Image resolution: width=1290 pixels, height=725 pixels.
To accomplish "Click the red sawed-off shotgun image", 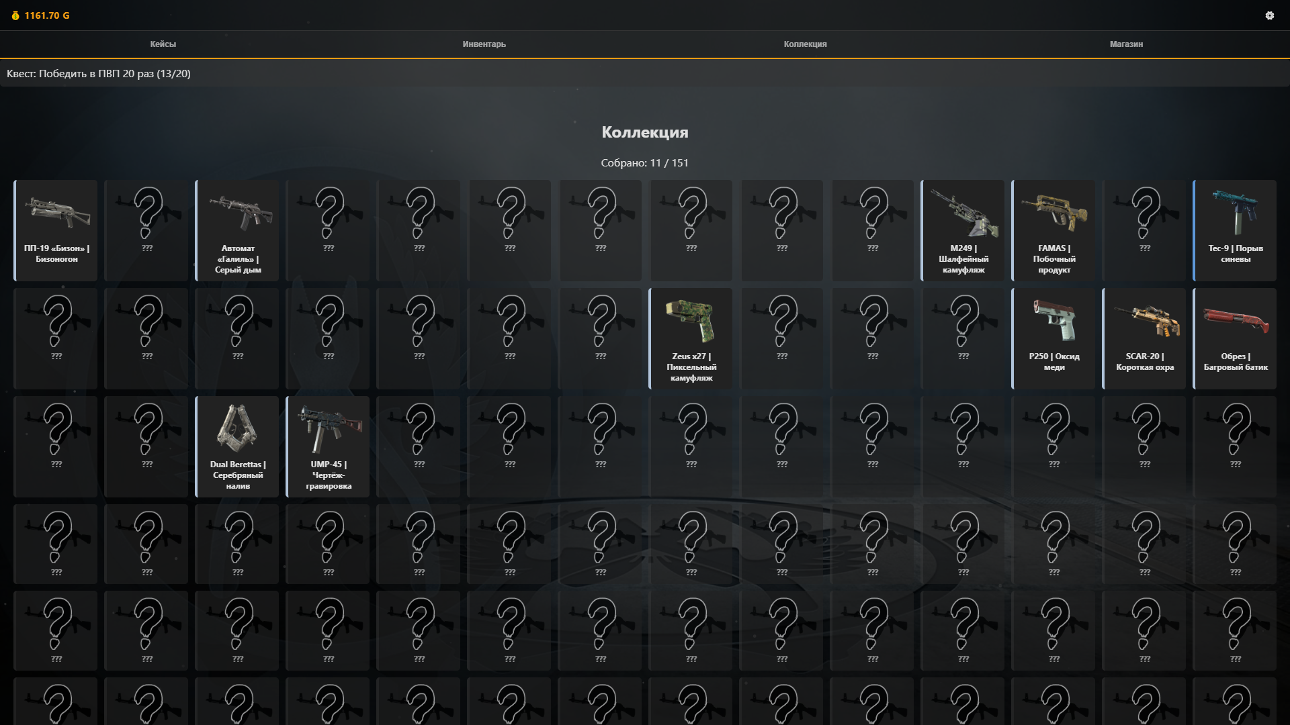I will pos(1236,320).
